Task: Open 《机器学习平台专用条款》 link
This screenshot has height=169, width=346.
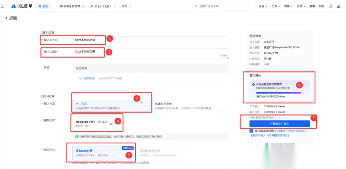Action: coord(290,131)
